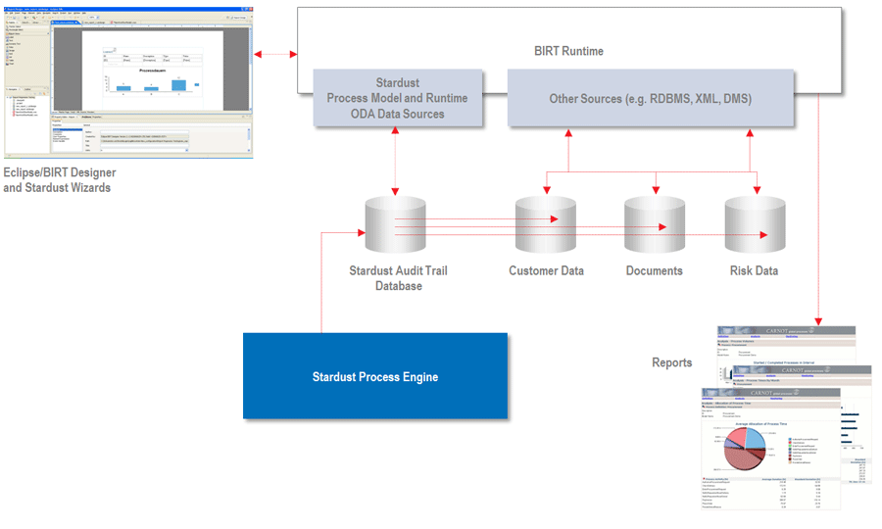Click the 'Customer Data' caption
Image resolution: width=882 pixels, height=529 pixels.
click(x=546, y=271)
